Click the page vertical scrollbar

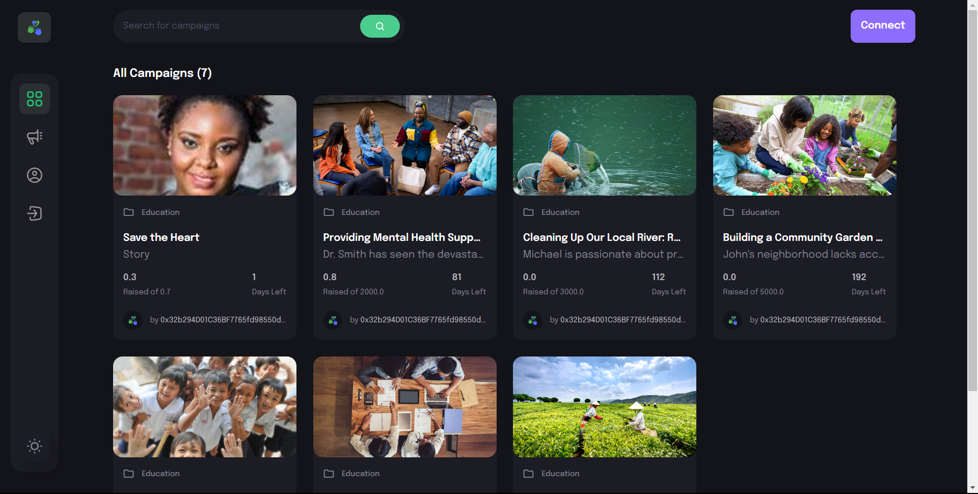tap(973, 200)
